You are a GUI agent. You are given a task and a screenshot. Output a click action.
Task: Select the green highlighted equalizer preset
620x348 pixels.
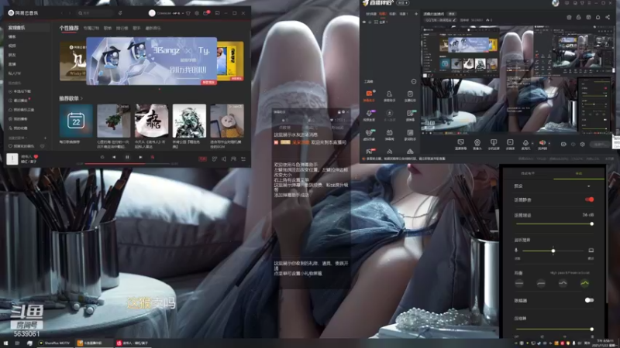point(584,283)
